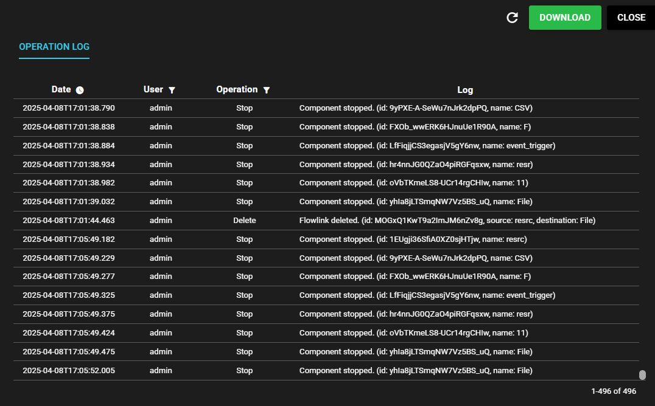Viewport: 655px width, 406px height.
Task: Select the Flowlink deleted log entry
Action: [x=447, y=221]
